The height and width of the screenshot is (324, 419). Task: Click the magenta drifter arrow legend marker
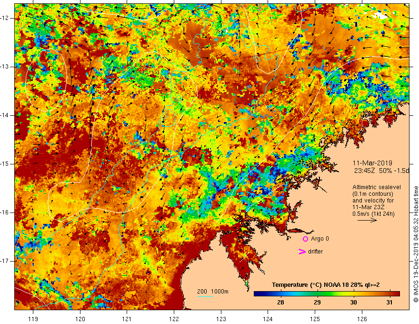pos(302,252)
